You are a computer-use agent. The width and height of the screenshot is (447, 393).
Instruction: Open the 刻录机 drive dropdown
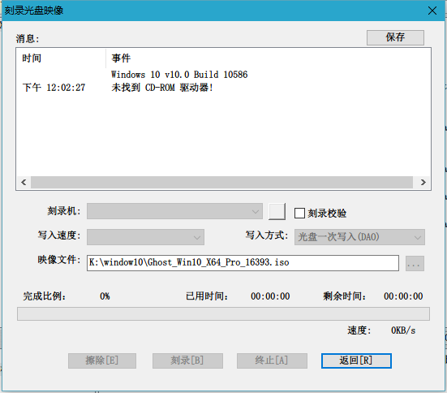[x=174, y=211]
